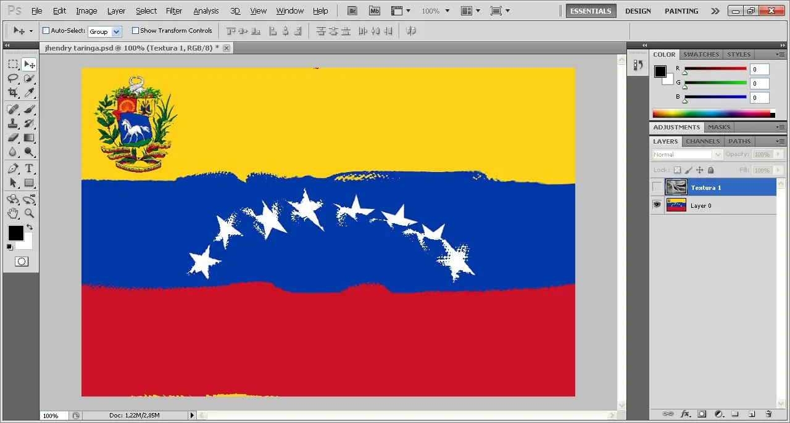Select the Blur tool
Viewport: 790px width, 423px height.
click(13, 152)
